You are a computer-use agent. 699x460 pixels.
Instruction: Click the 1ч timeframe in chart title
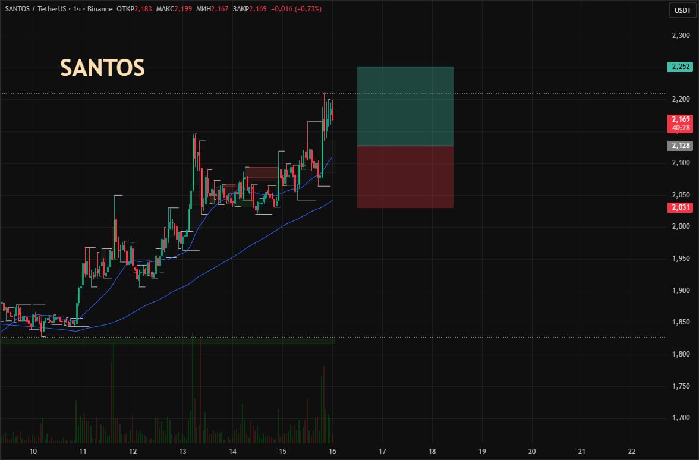coord(76,10)
